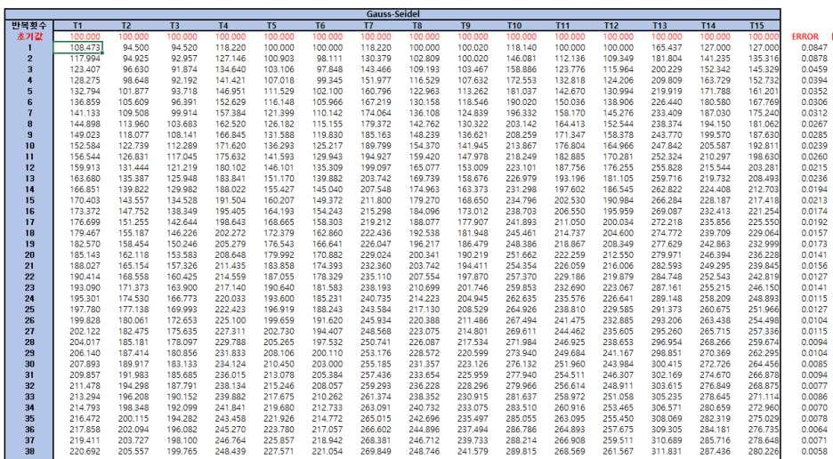Click the red ERROR column label
The image size is (833, 459).
pyautogui.click(x=805, y=36)
